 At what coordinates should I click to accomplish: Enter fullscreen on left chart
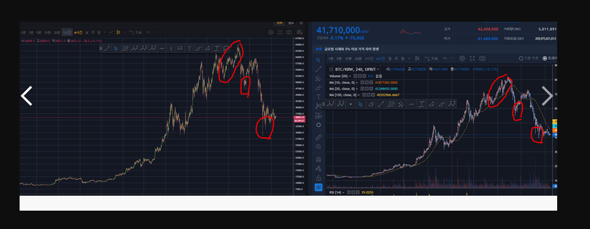(x=279, y=32)
